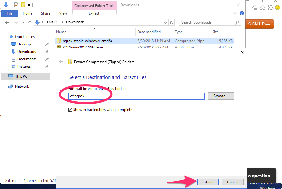This screenshot has height=189, width=282.
Task: Click the 3/30/2018 11:59 AM date cell
Action: click(x=154, y=41)
